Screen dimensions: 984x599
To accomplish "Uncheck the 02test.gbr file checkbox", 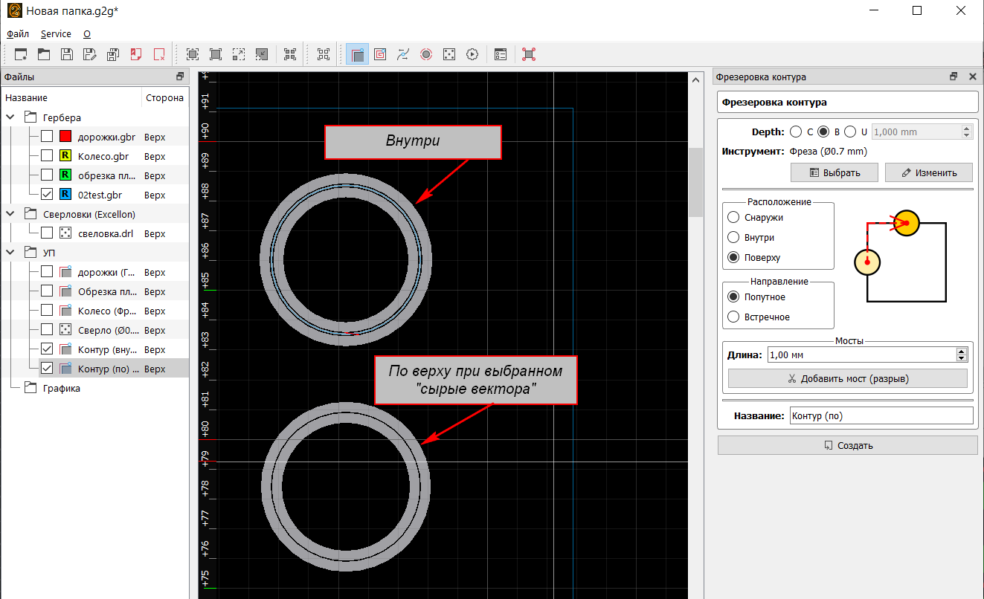I will 47,195.
